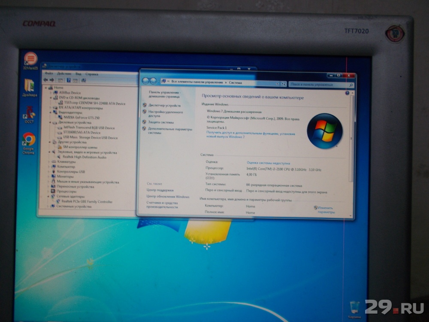The image size is (429, 322).
Task: Click Центр обновления Windows link
Action: (168, 197)
